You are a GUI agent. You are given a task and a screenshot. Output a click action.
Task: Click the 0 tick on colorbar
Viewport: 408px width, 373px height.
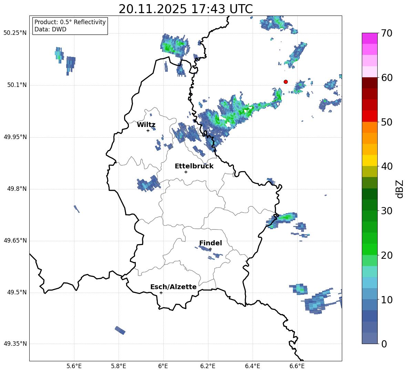pos(384,344)
